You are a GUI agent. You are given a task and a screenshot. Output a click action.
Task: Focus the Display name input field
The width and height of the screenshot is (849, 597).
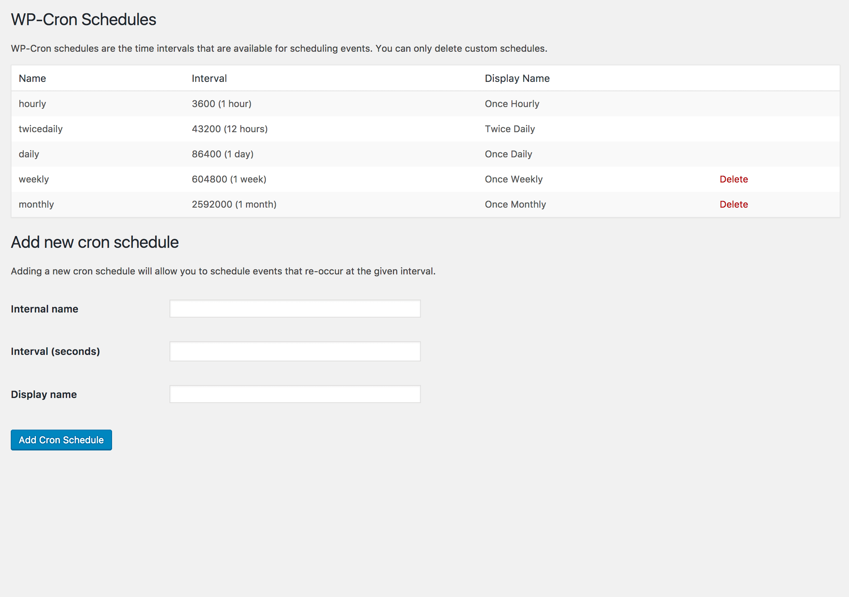(x=295, y=394)
